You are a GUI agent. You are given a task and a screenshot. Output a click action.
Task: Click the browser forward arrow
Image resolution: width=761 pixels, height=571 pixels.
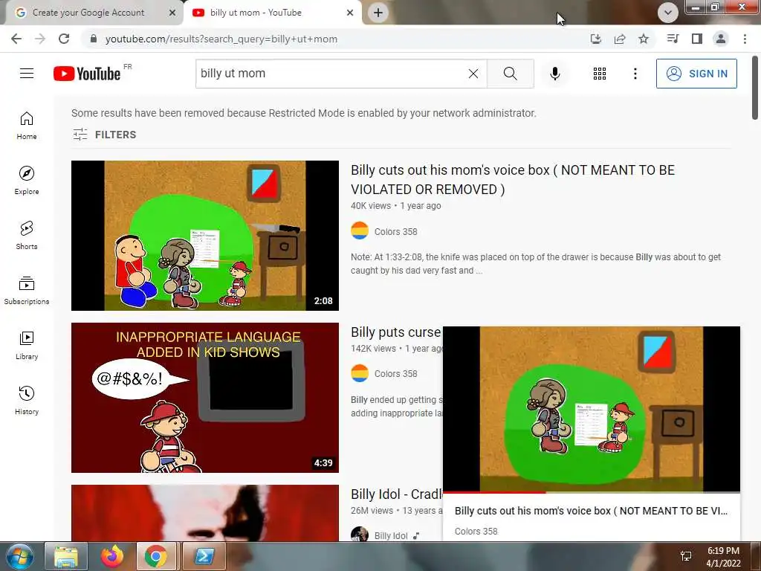click(x=40, y=39)
